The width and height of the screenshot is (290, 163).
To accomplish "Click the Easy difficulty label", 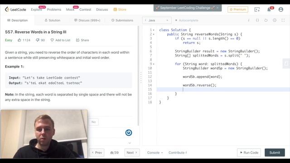I will point(9,40).
